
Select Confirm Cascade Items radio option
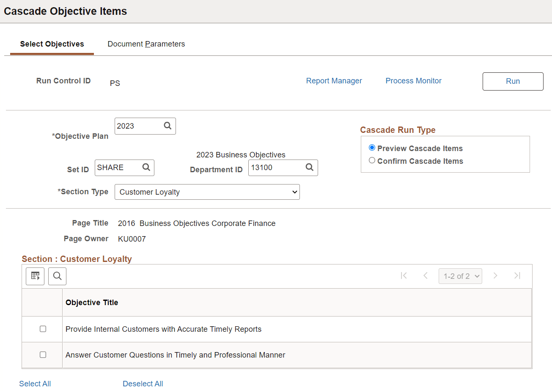(x=372, y=160)
